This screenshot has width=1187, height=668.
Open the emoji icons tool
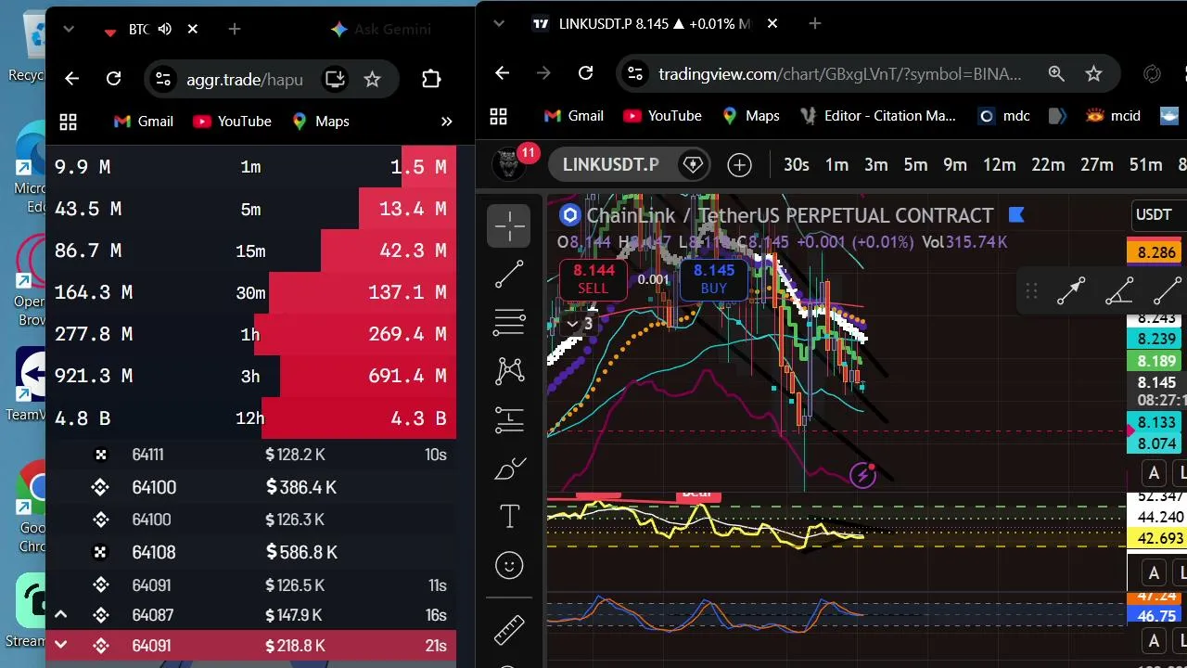tap(509, 565)
